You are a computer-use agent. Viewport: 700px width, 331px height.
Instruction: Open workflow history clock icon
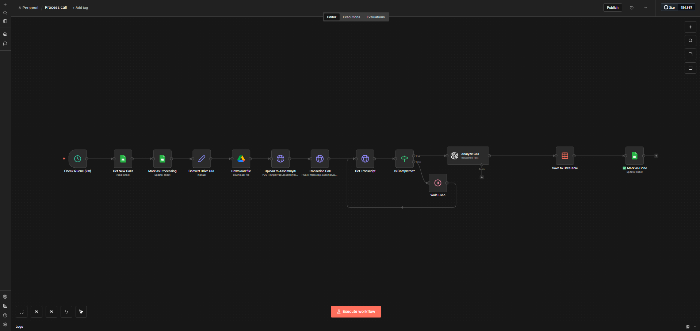pyautogui.click(x=632, y=8)
